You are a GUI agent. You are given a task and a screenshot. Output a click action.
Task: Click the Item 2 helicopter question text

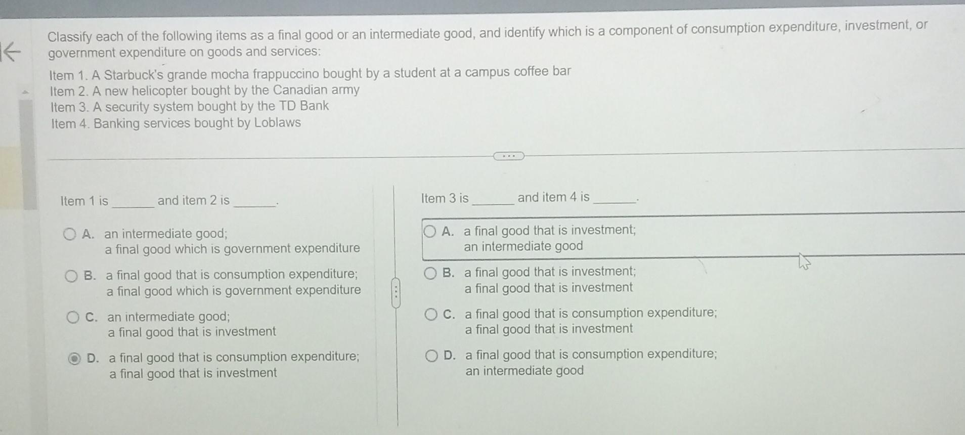click(x=205, y=90)
